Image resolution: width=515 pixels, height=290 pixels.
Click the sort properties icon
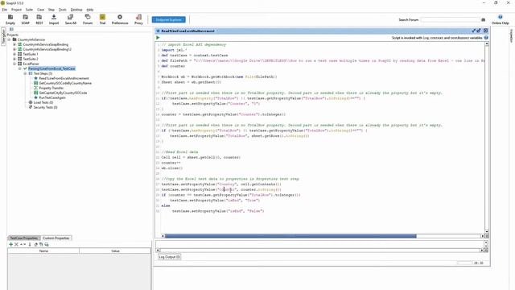(x=30, y=244)
